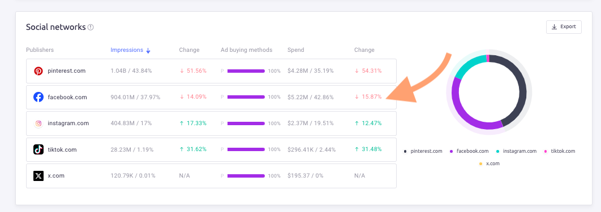Click the Facebook logo icon
Viewport: 601px width, 212px height.
(38, 97)
